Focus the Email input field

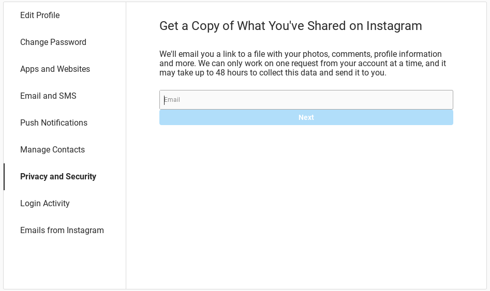point(306,100)
